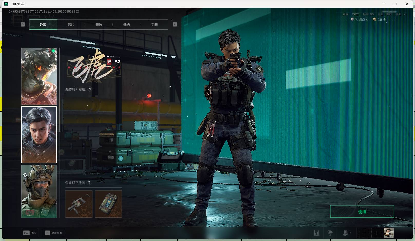Click the gold currency coin icon
The image size is (415, 241).
(375, 19)
